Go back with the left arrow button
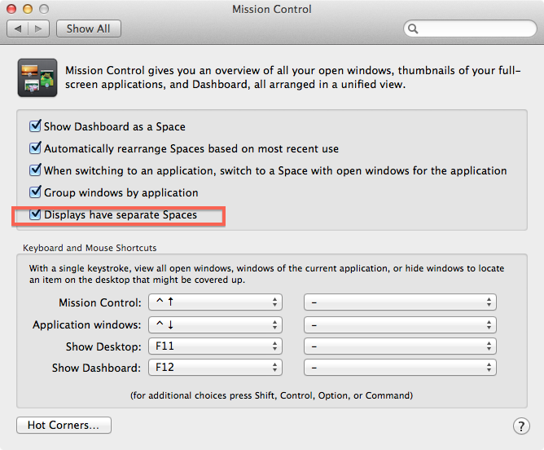Viewport: 544px width, 450px height. 17,29
